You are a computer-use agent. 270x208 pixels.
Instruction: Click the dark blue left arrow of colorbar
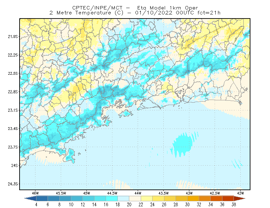tap(30, 199)
